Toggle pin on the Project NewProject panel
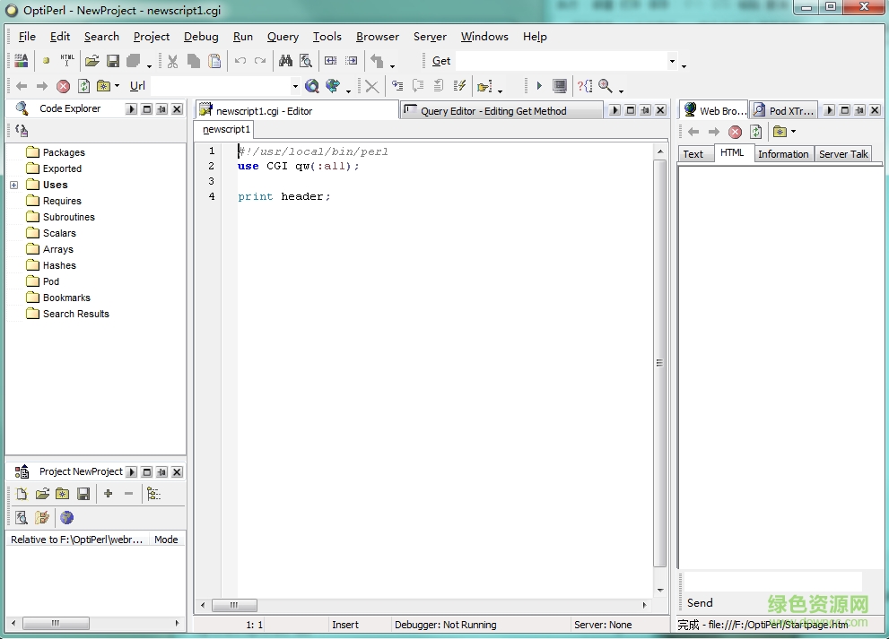 click(161, 472)
